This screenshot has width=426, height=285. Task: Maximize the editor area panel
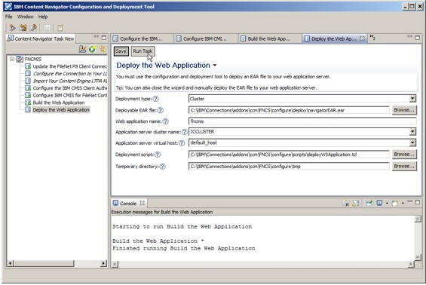[418, 37]
